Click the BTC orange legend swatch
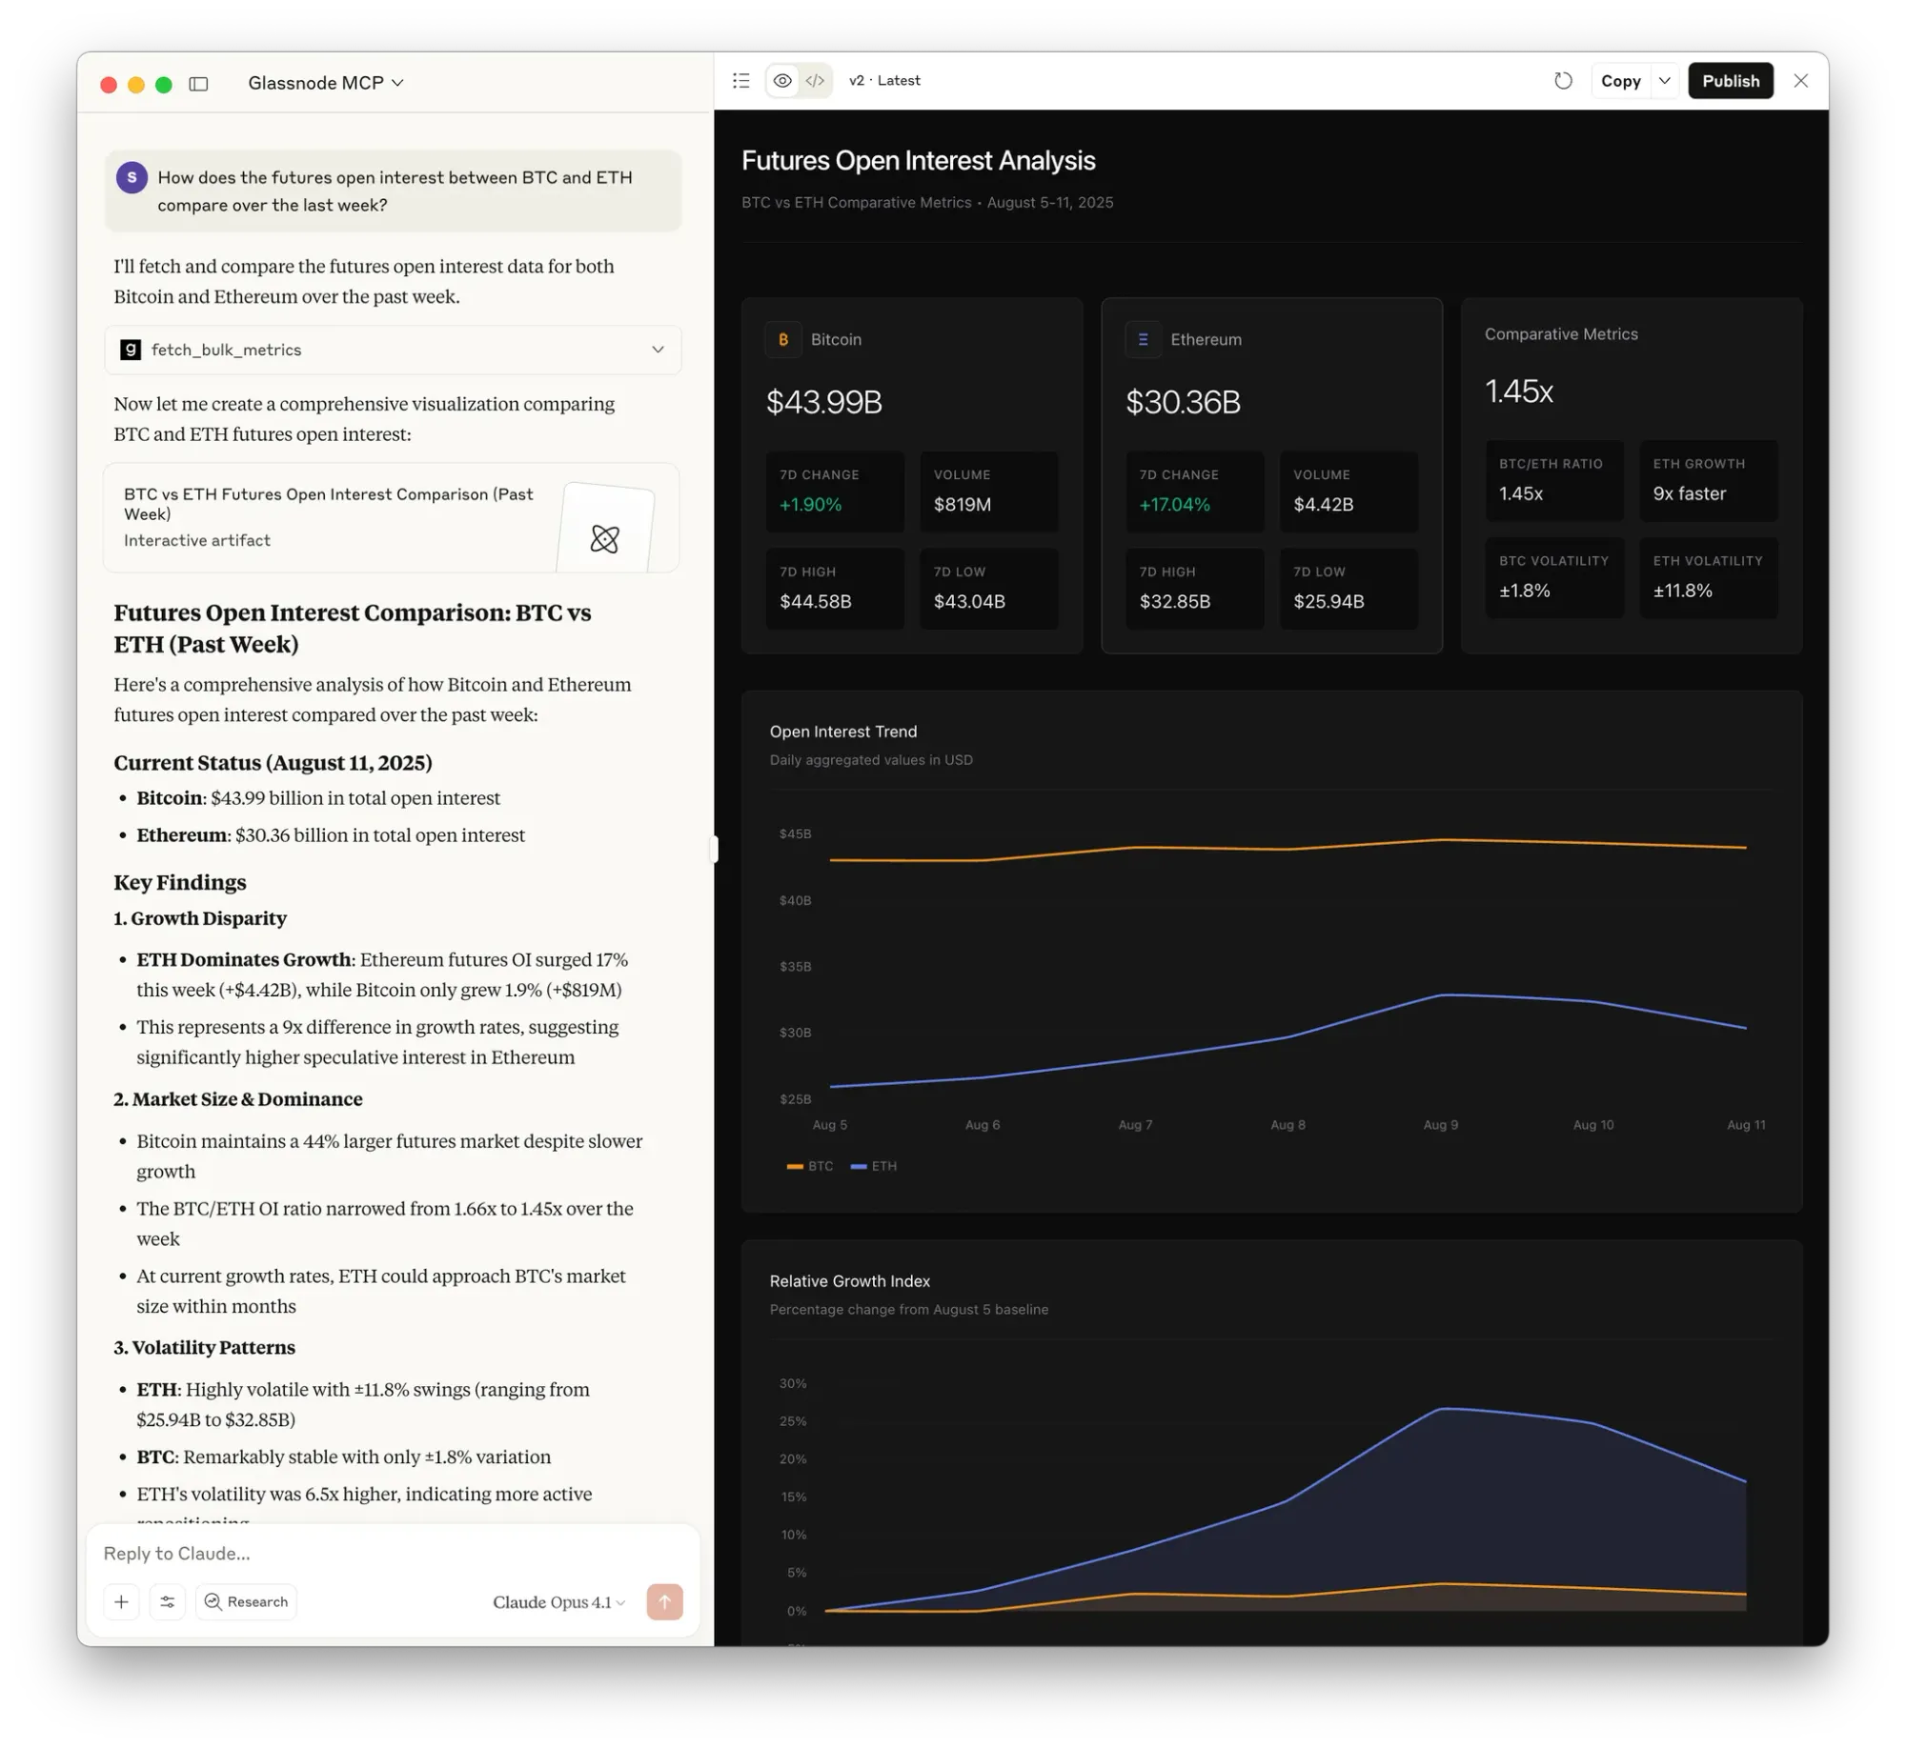Viewport: 1906px width, 1748px height. tap(795, 1166)
